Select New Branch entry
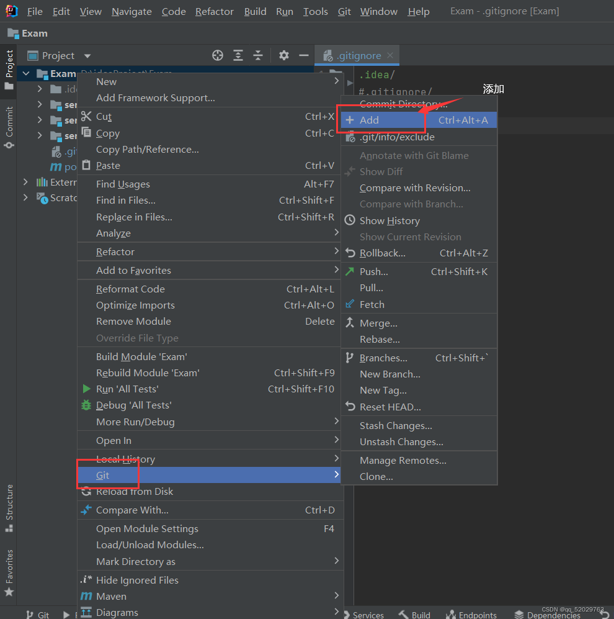 [x=419, y=374]
